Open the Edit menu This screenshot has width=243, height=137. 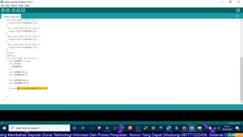(7, 6)
